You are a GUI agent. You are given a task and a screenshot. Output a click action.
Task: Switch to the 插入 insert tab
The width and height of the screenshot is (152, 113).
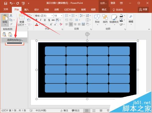(x=26, y=9)
